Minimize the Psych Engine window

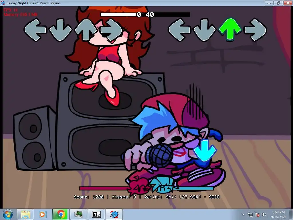click(269, 3)
